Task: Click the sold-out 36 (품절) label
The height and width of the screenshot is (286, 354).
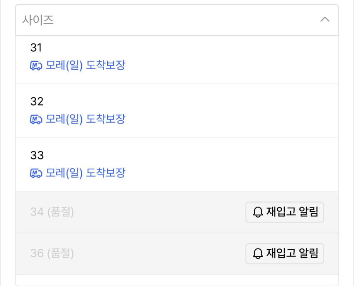Action: 52,253
